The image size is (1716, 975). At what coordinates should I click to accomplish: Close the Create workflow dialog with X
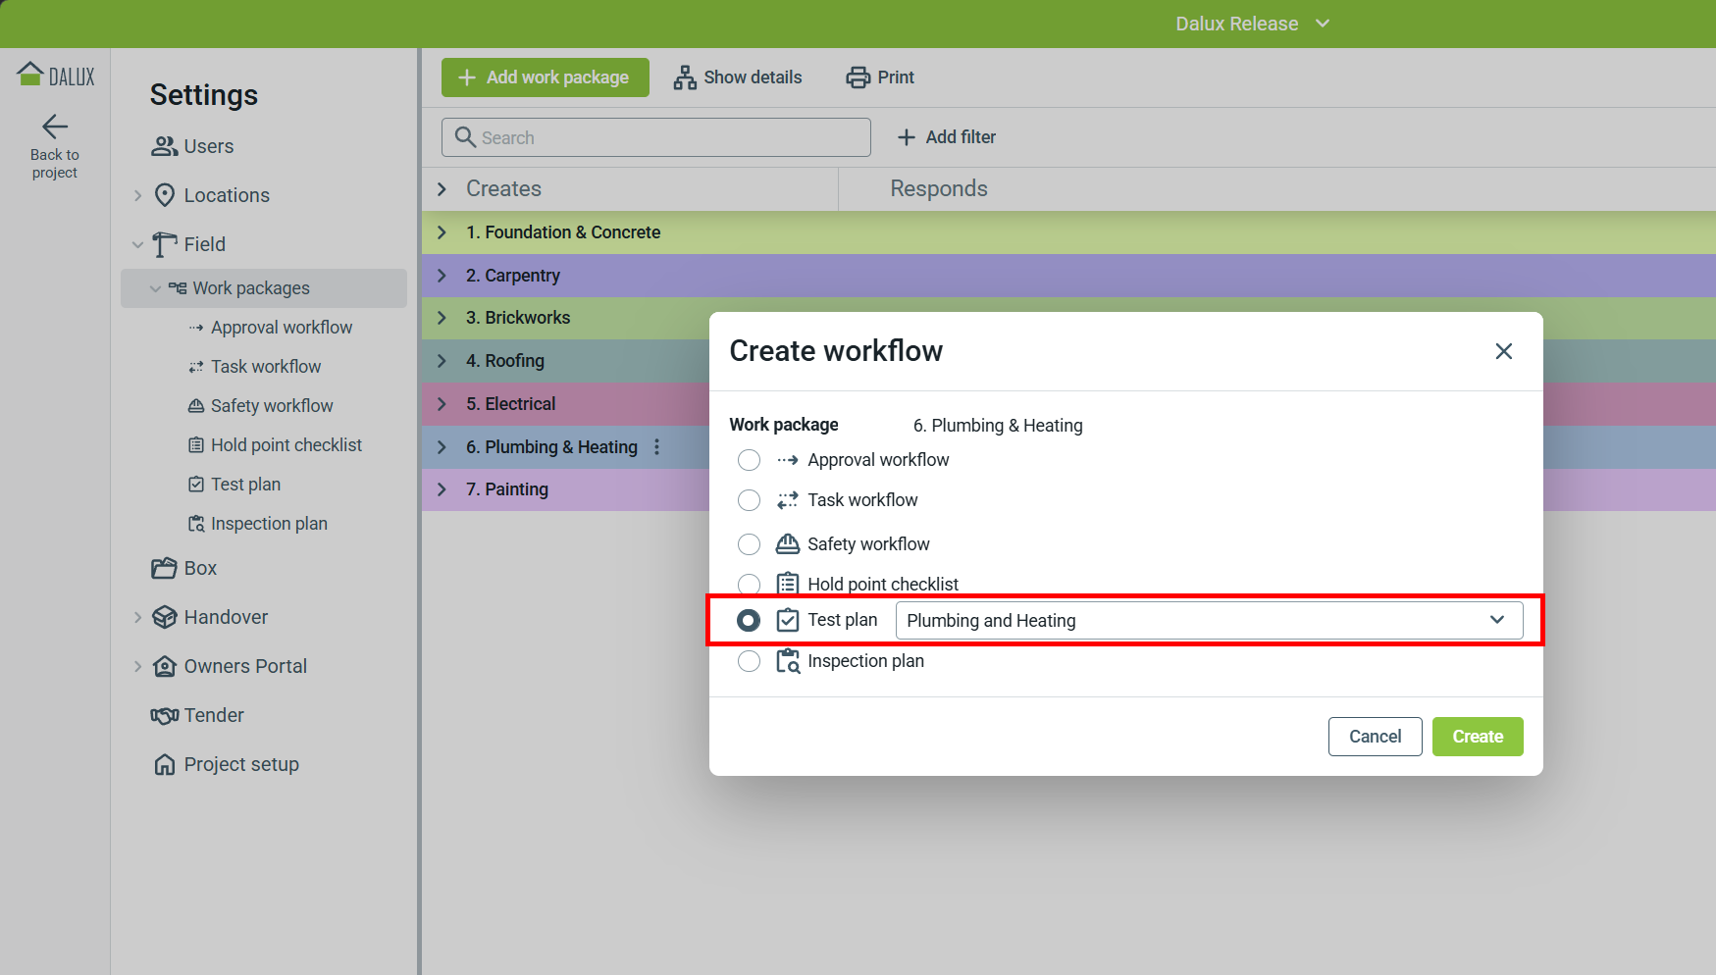point(1503,351)
